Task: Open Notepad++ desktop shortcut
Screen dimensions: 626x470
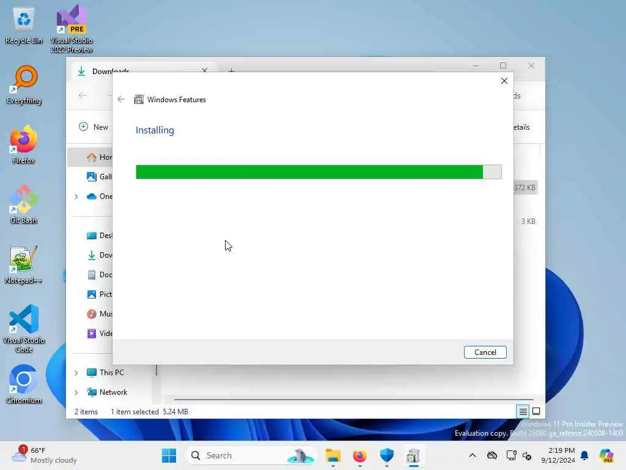Action: (x=24, y=264)
